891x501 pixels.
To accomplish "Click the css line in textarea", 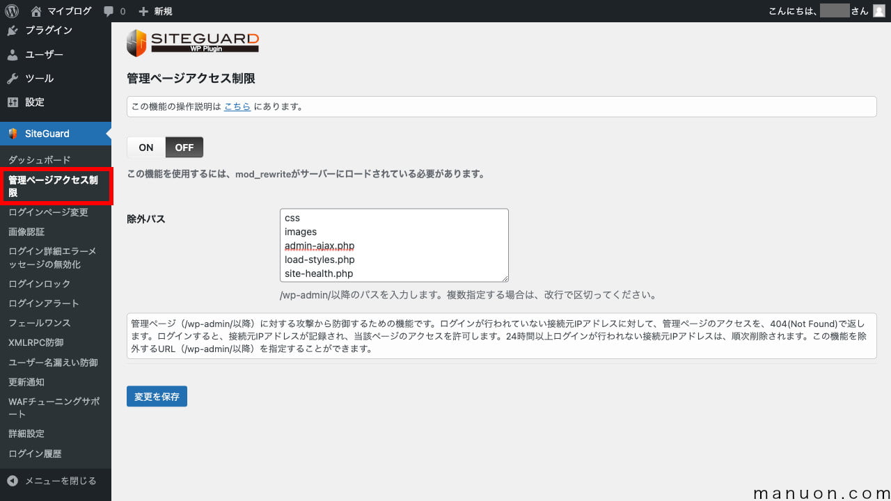I will 292,218.
